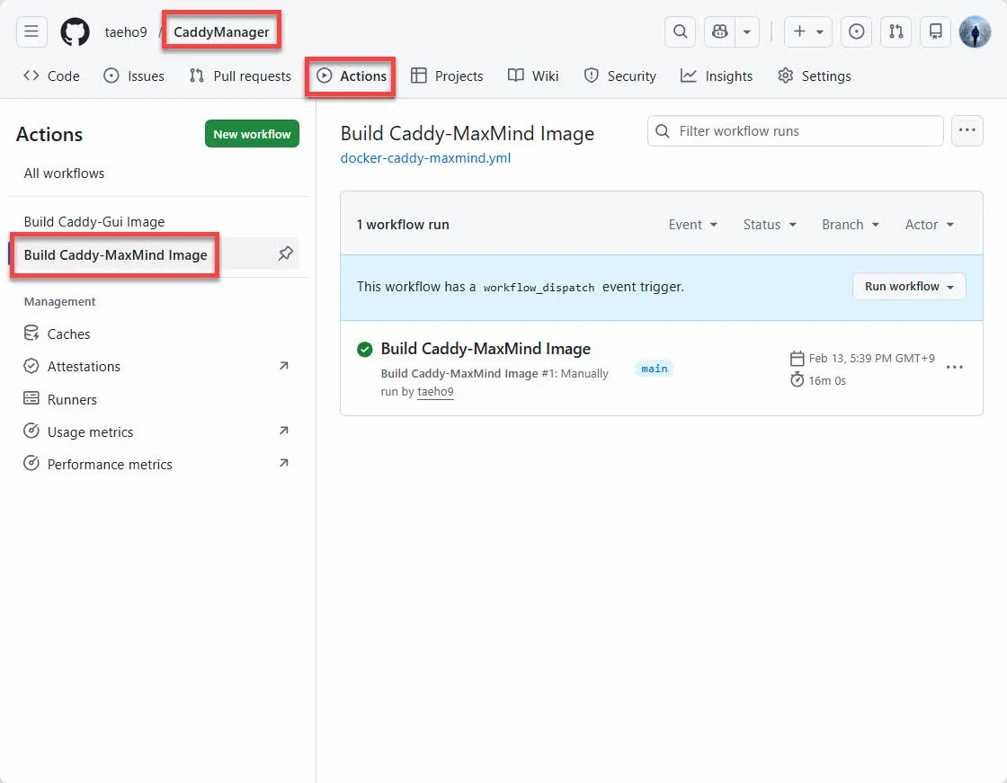The image size is (1007, 783).
Task: Expand the Status filter dropdown
Action: click(770, 225)
